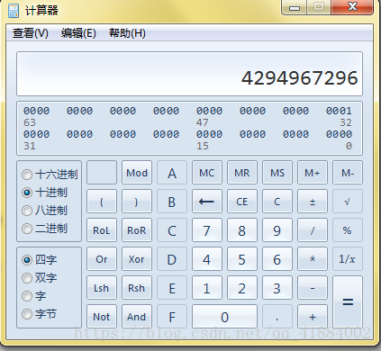Click the hex digit D button
The height and width of the screenshot is (351, 381).
172,259
